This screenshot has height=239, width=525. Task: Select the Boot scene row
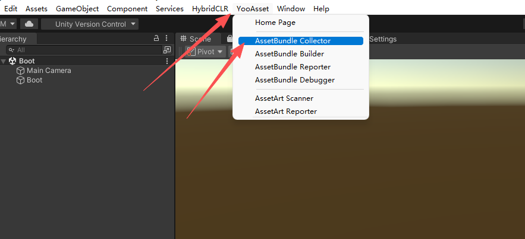(87, 61)
